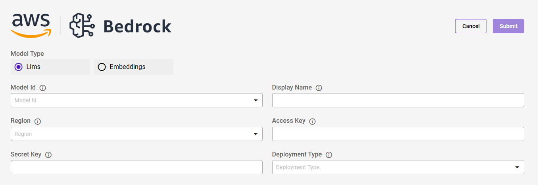This screenshot has height=185, width=538.
Task: Click into the Secret Key field
Action: 136,167
